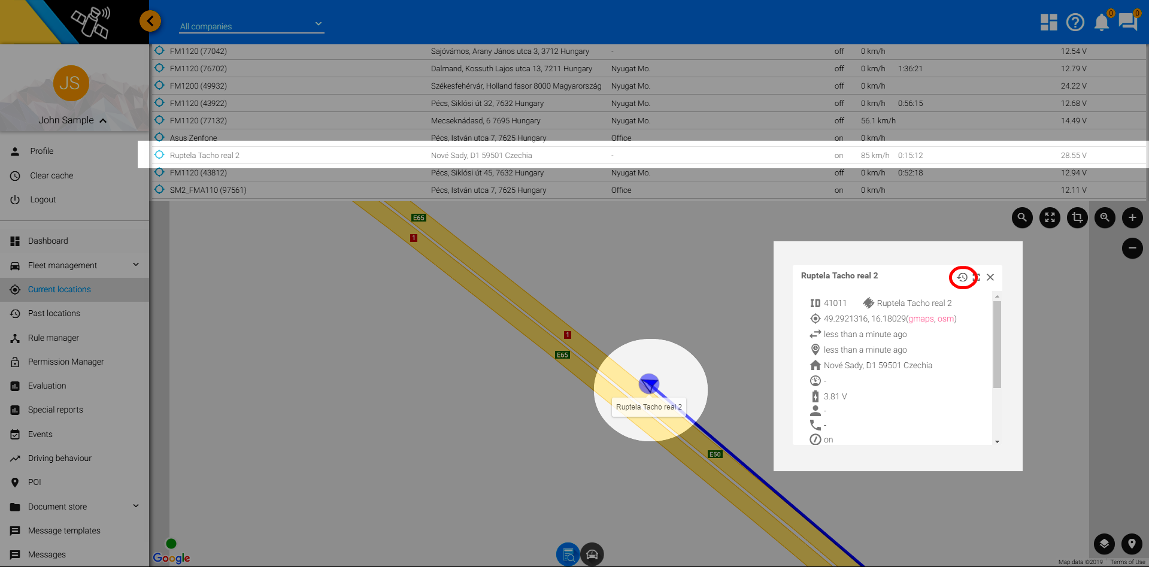Image resolution: width=1149 pixels, height=567 pixels.
Task: Open the All companies dropdown
Action: (251, 26)
